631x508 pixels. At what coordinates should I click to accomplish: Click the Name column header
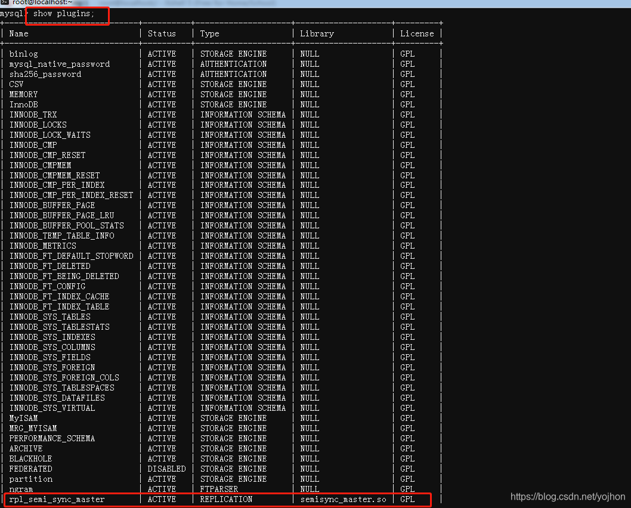click(x=18, y=33)
